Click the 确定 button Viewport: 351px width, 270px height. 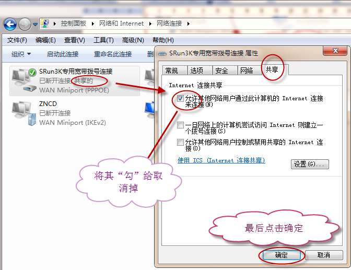click(x=281, y=255)
